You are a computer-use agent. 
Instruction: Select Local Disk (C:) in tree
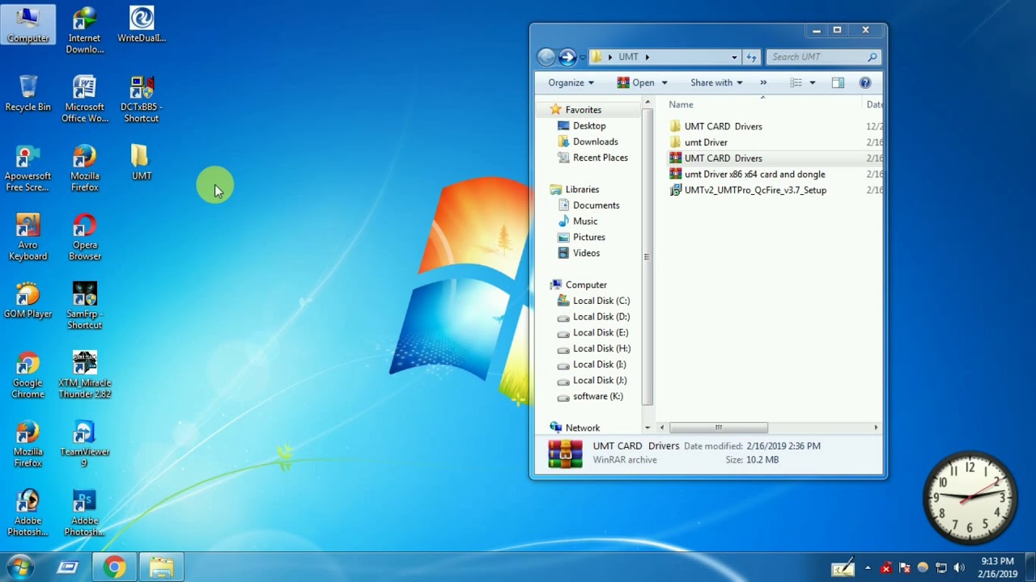(601, 301)
